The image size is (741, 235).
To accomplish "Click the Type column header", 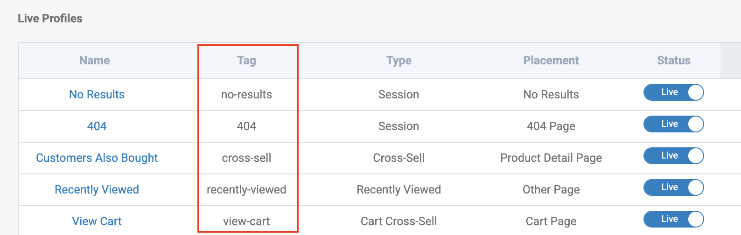I will coord(398,61).
